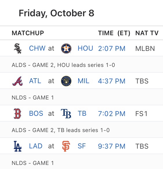Select the BOS team link
Viewport: 163px width, 169px height.
[36, 113]
